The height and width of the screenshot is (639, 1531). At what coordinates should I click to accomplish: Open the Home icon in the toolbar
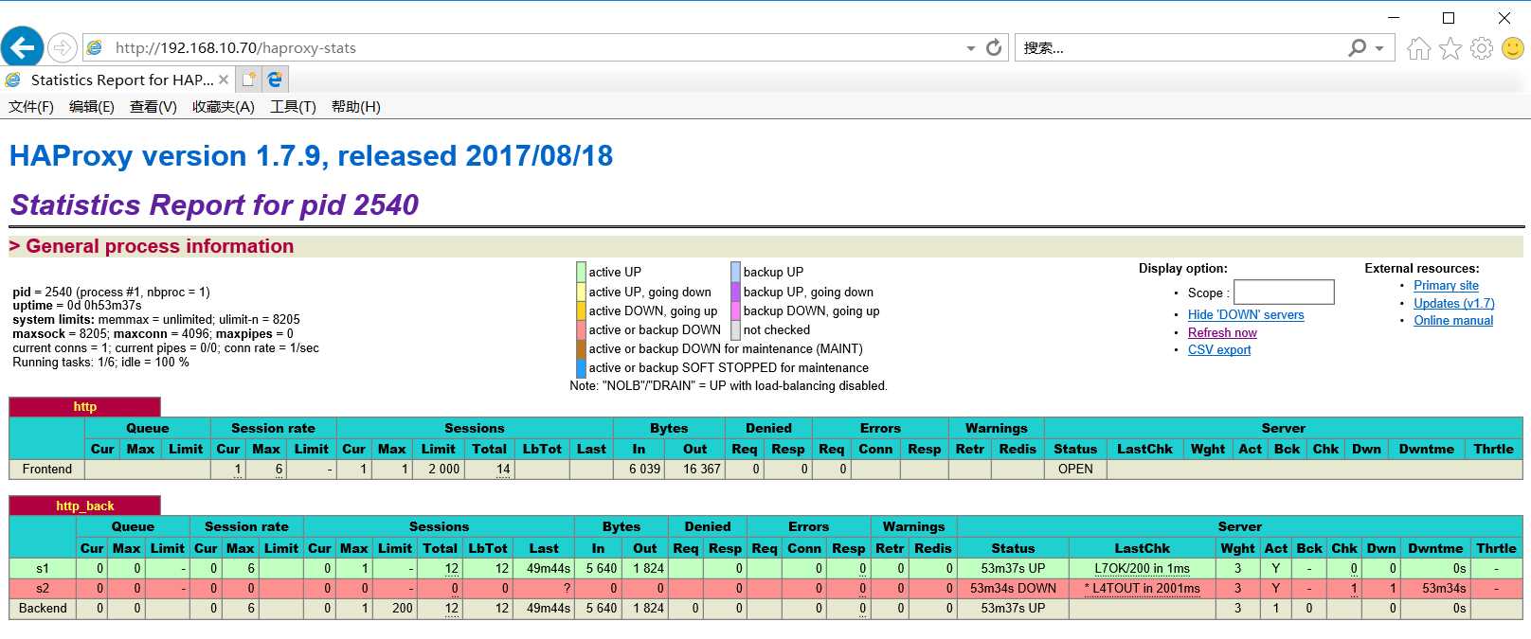coord(1418,48)
